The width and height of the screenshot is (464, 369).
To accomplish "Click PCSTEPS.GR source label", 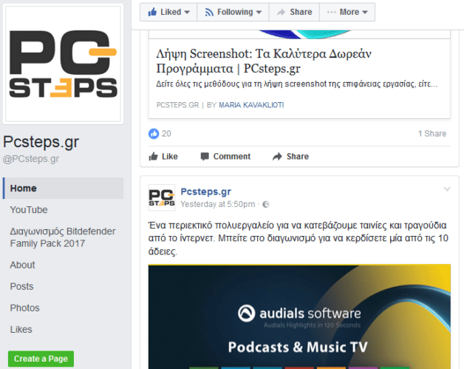I will (x=177, y=105).
